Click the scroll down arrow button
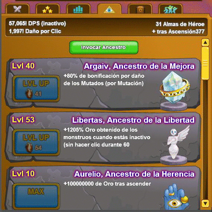212x212 pixels. pyautogui.click(x=205, y=203)
